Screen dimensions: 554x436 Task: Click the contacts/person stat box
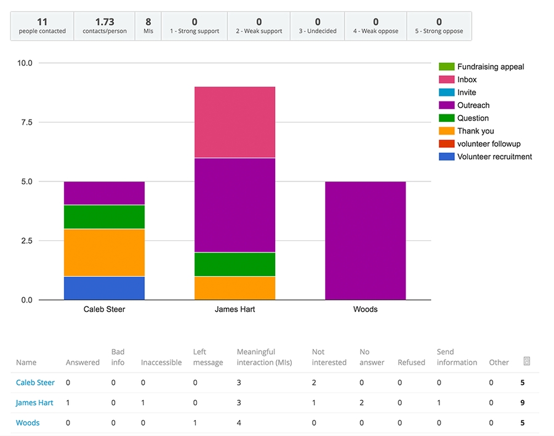[x=105, y=26]
